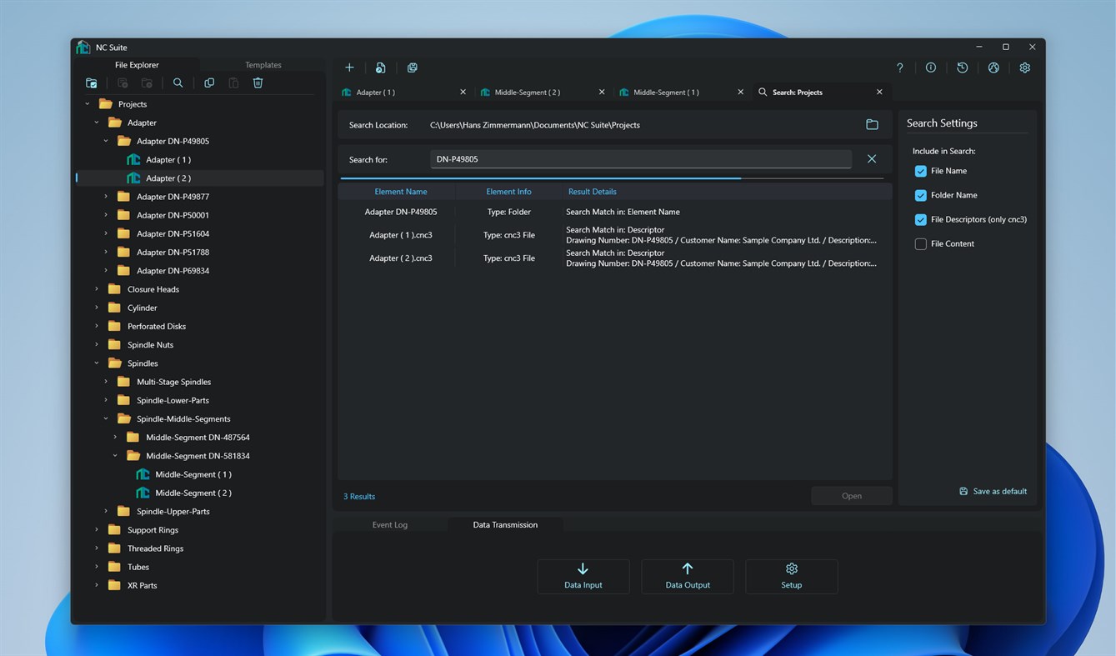Image resolution: width=1116 pixels, height=656 pixels.
Task: Uncheck the Folder Name search option
Action: (920, 194)
